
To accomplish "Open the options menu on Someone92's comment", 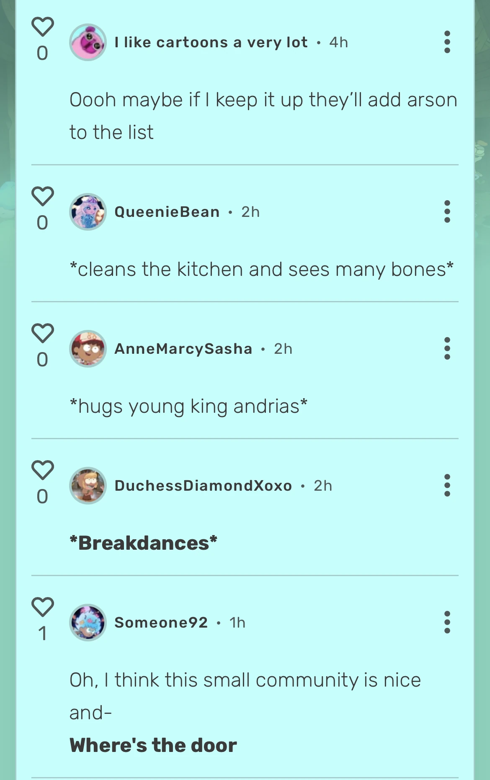I will coord(446,623).
